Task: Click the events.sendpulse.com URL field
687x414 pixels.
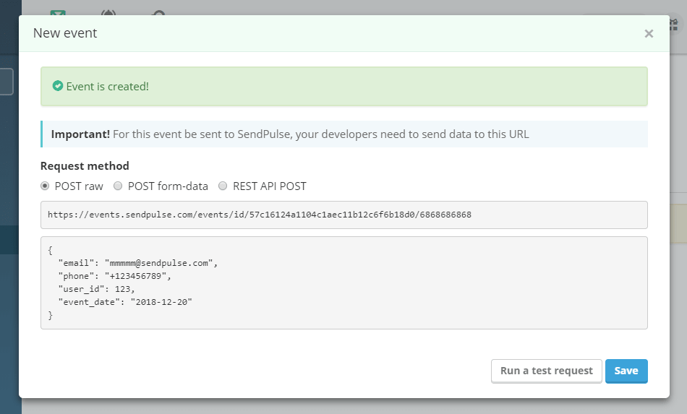Action: 343,215
